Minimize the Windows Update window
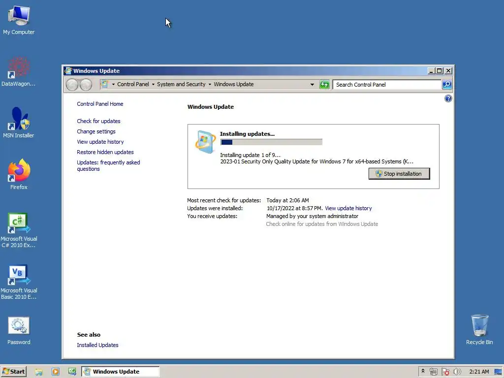The height and width of the screenshot is (378, 504). pyautogui.click(x=431, y=71)
